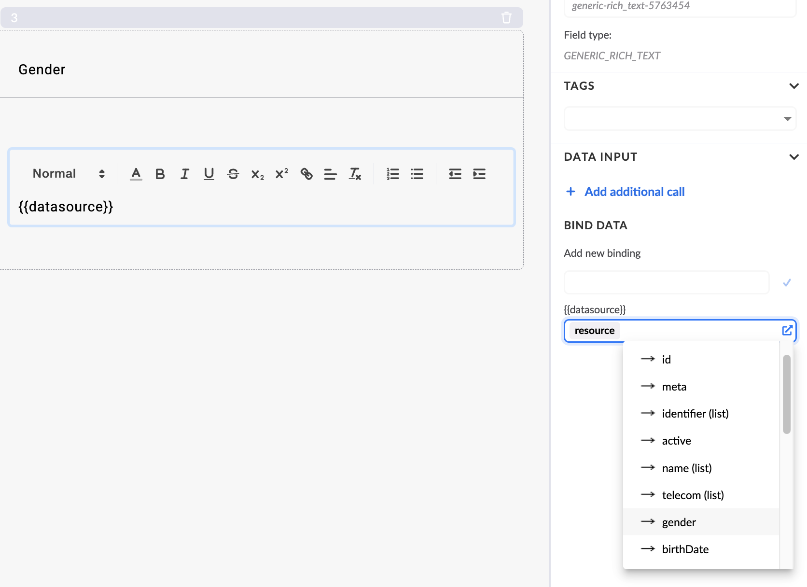This screenshot has width=807, height=587.
Task: Select the active property option
Action: (x=701, y=441)
